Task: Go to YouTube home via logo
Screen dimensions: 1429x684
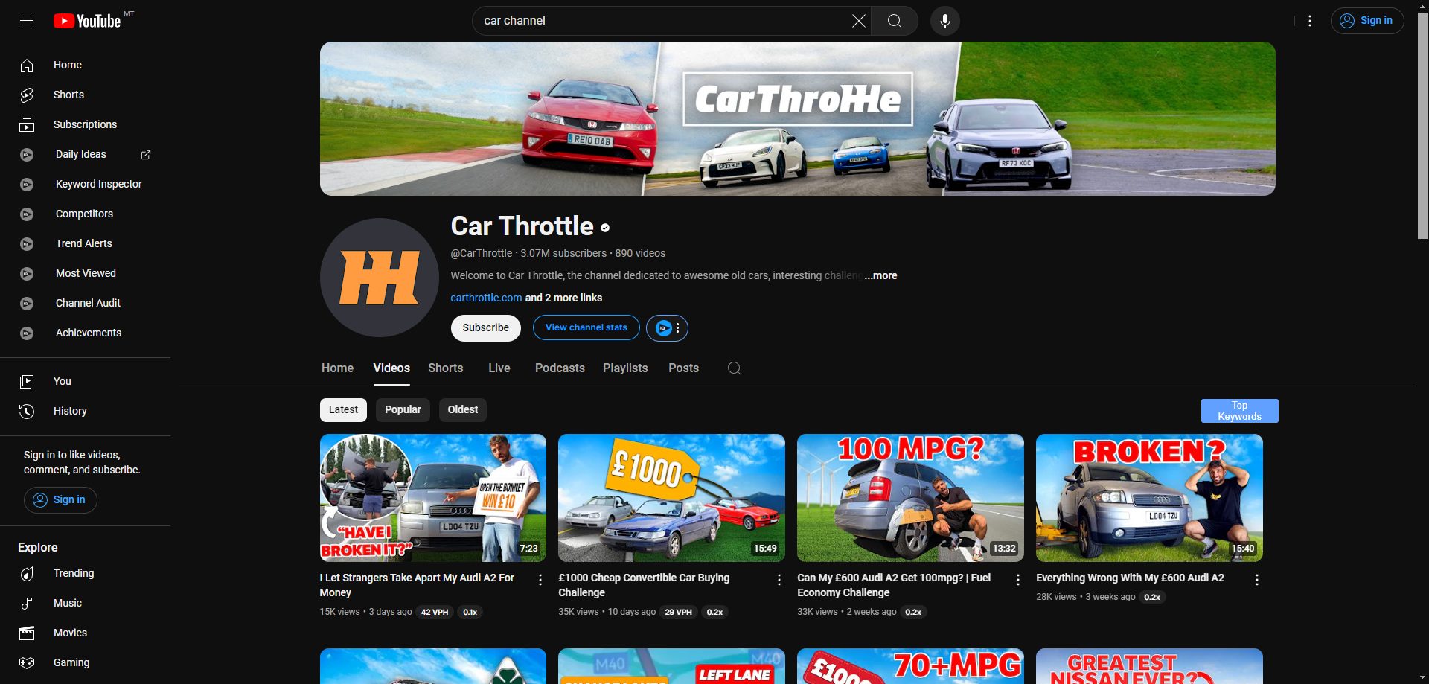Action: [x=87, y=21]
